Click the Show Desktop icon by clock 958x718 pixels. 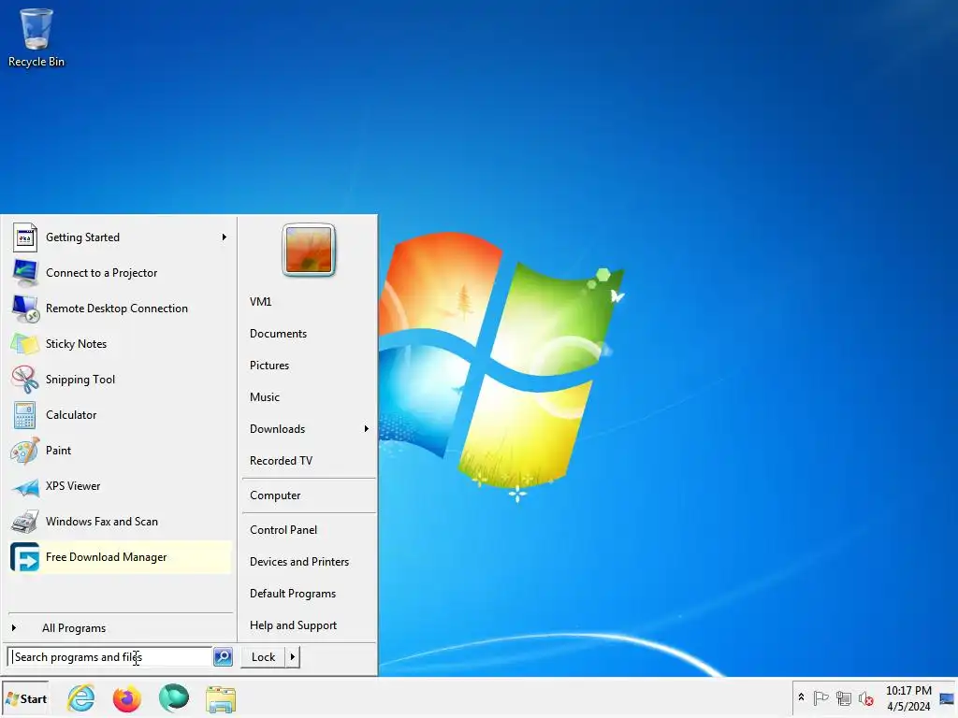point(948,698)
